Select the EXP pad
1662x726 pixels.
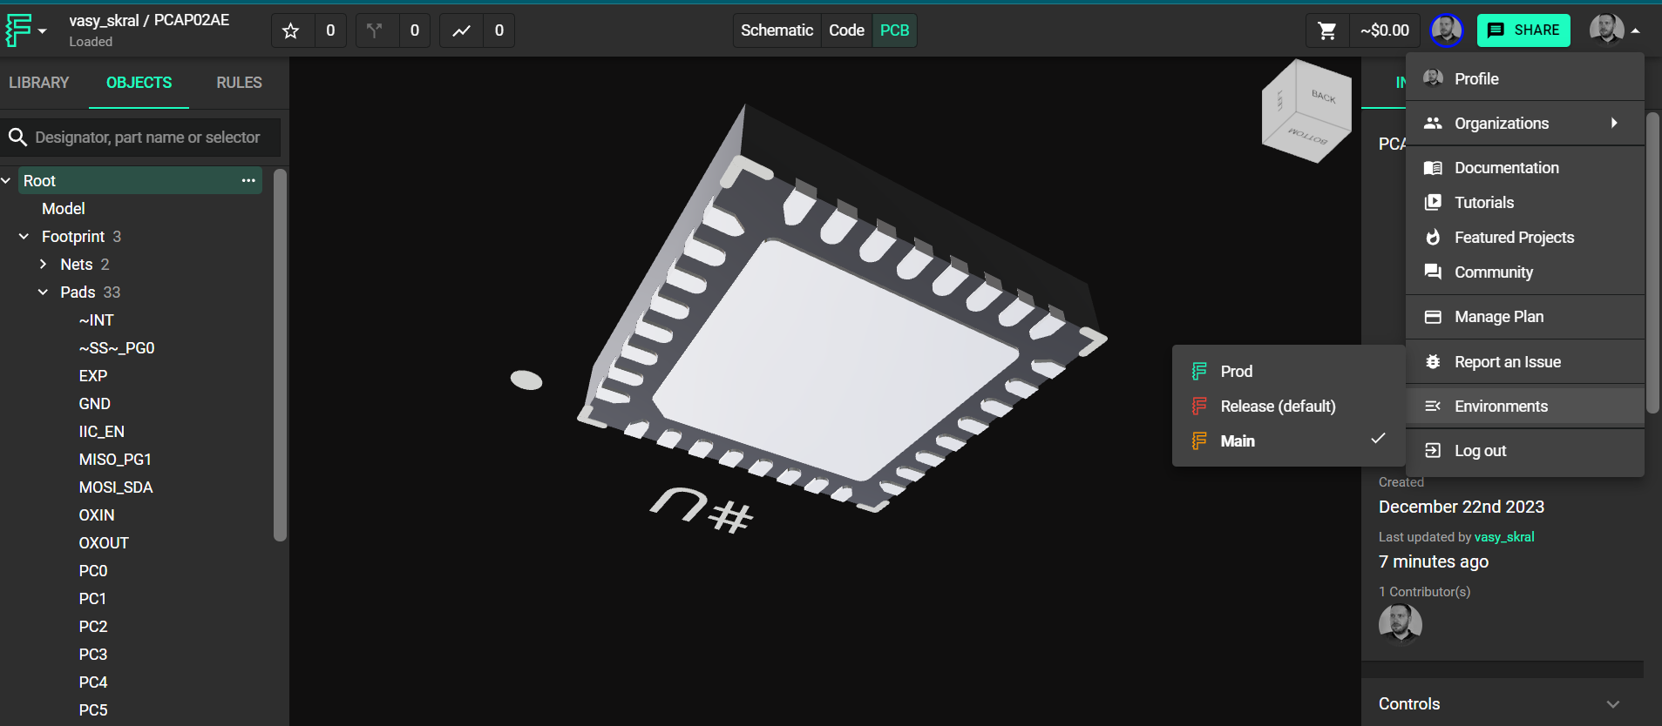tap(92, 375)
